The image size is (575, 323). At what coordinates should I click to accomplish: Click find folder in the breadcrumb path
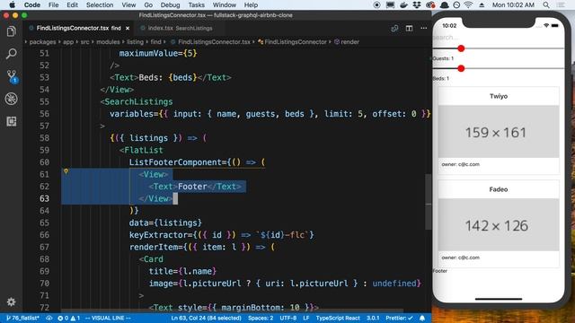pos(155,42)
